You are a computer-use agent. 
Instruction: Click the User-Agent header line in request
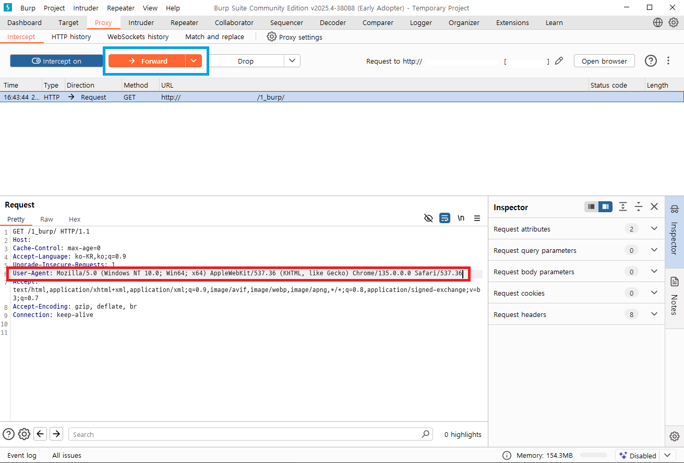(x=238, y=273)
